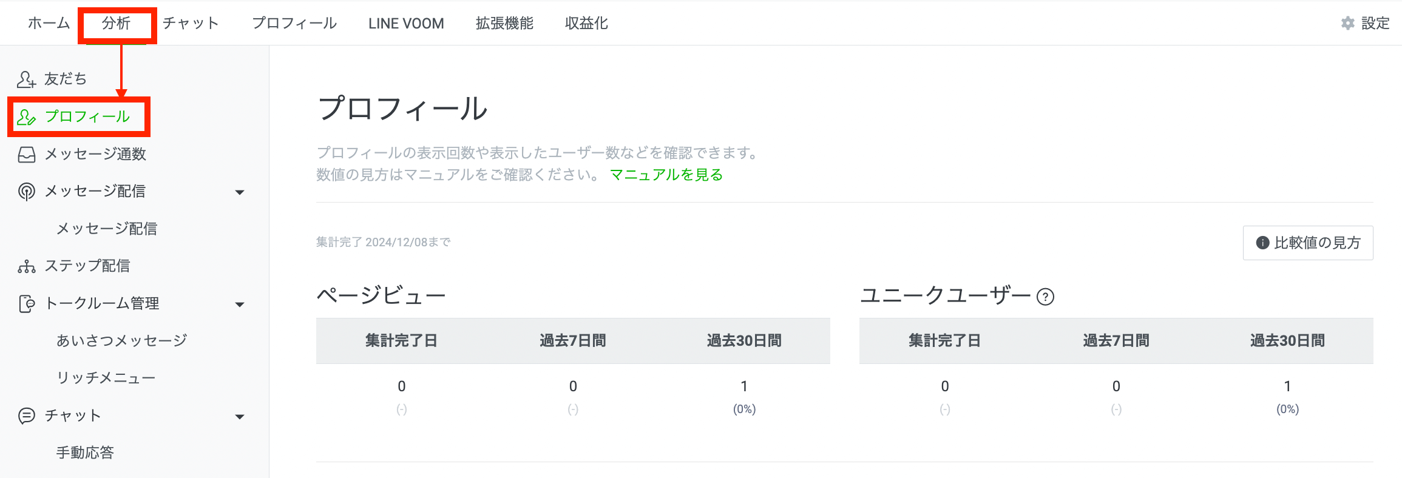1402x478 pixels.
Task: Open the マニュアルを見る link
Action: click(x=666, y=175)
